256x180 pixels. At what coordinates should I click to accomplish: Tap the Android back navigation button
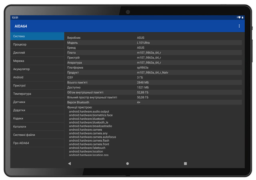pyautogui.click(x=69, y=164)
